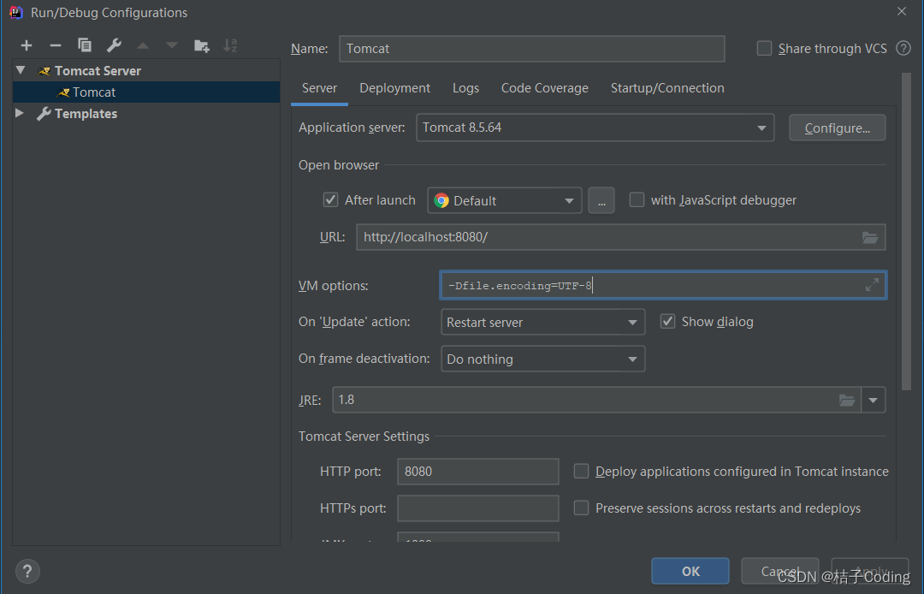Open the Default browser dropdown
The image size is (924, 594).
(505, 200)
